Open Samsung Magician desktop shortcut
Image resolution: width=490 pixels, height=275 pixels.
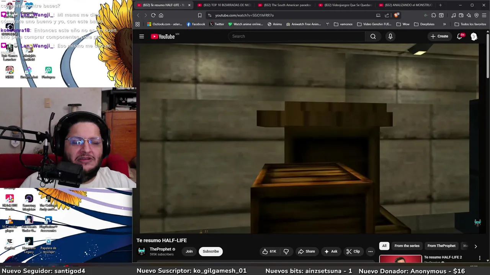point(29,203)
